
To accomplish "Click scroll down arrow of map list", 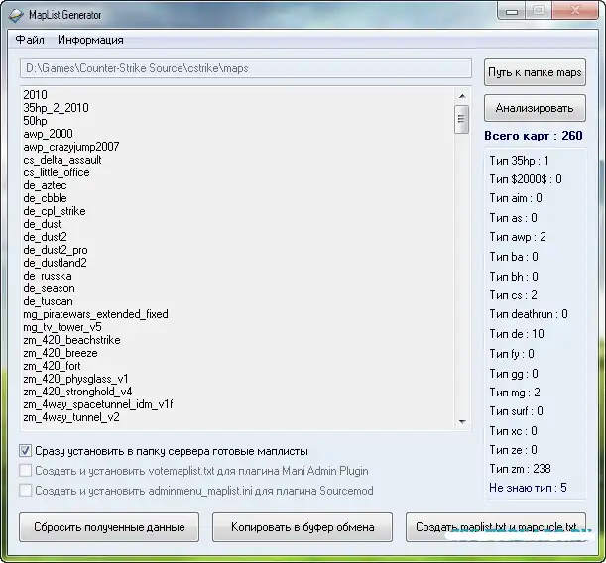I will [x=461, y=421].
